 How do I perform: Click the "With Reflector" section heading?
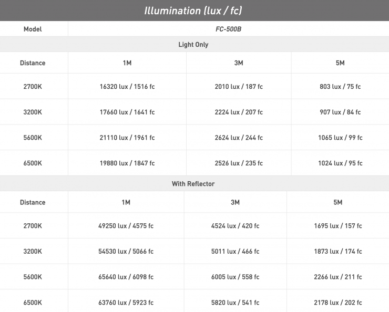[x=193, y=184]
